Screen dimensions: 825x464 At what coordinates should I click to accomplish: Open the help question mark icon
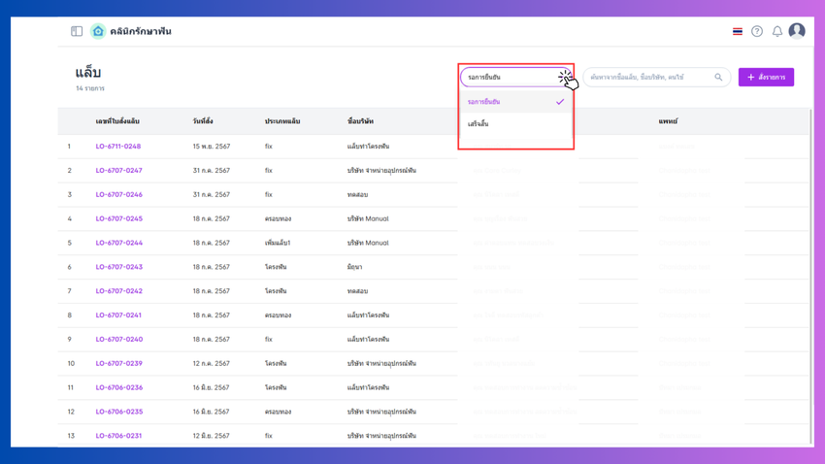[x=757, y=31]
